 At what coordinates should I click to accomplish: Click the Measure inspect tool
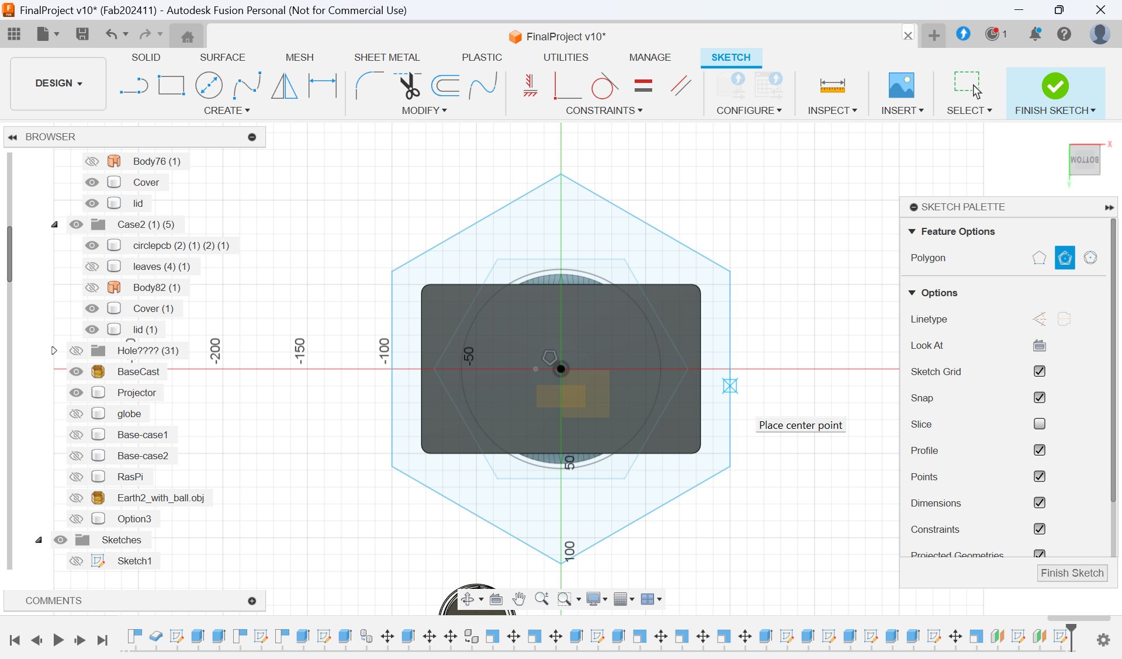click(x=832, y=86)
